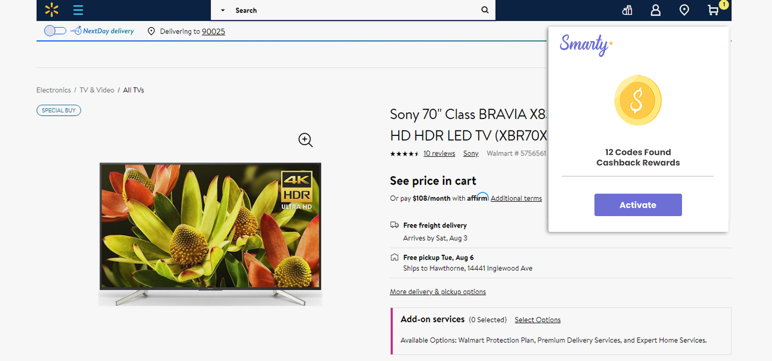Click the delivery location pin icon

[151, 31]
